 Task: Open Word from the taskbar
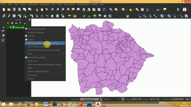(46, 104)
